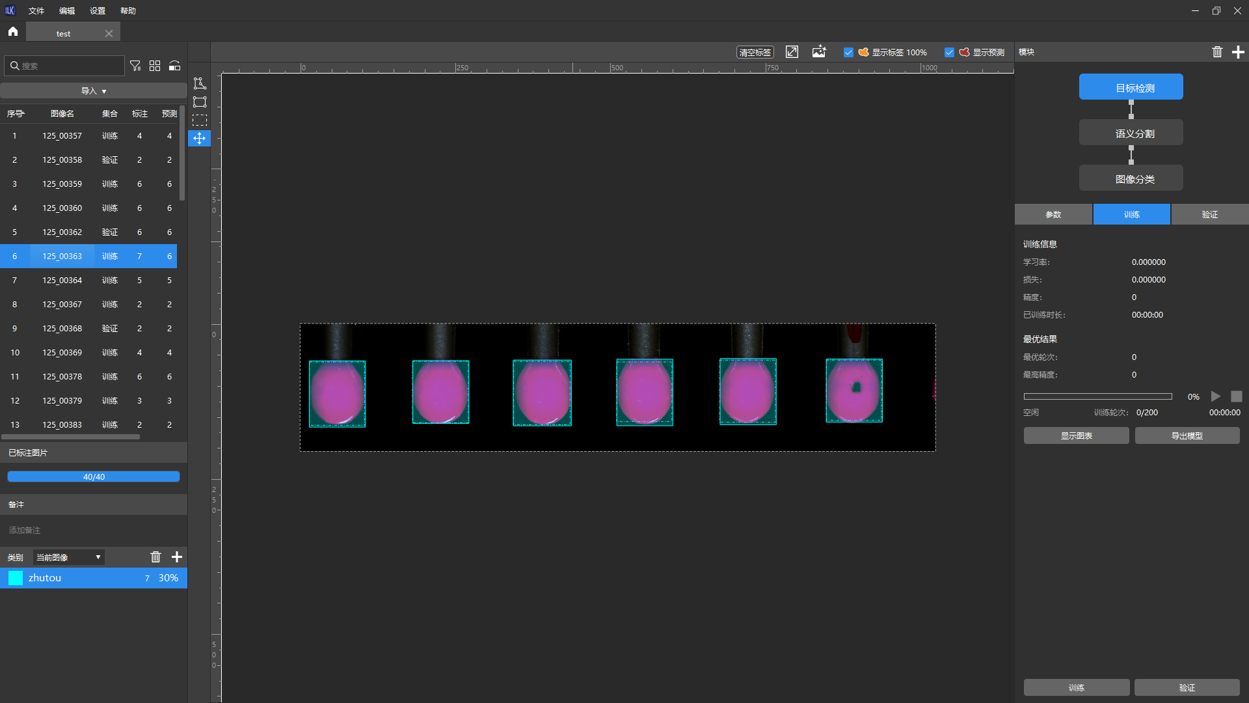Open the 文件 menu
This screenshot has height=703, width=1249.
point(36,10)
